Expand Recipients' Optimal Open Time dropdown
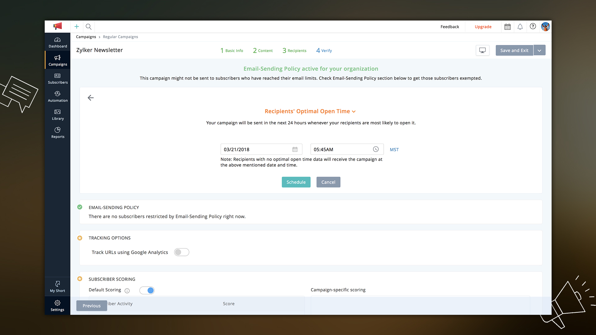Viewport: 596px width, 335px height. pos(310,111)
